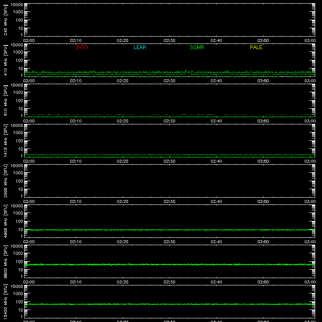The width and height of the screenshot is (322, 322).
Task: Click 02:40 tick under the 8800 MHz plot
Action: click(x=216, y=282)
